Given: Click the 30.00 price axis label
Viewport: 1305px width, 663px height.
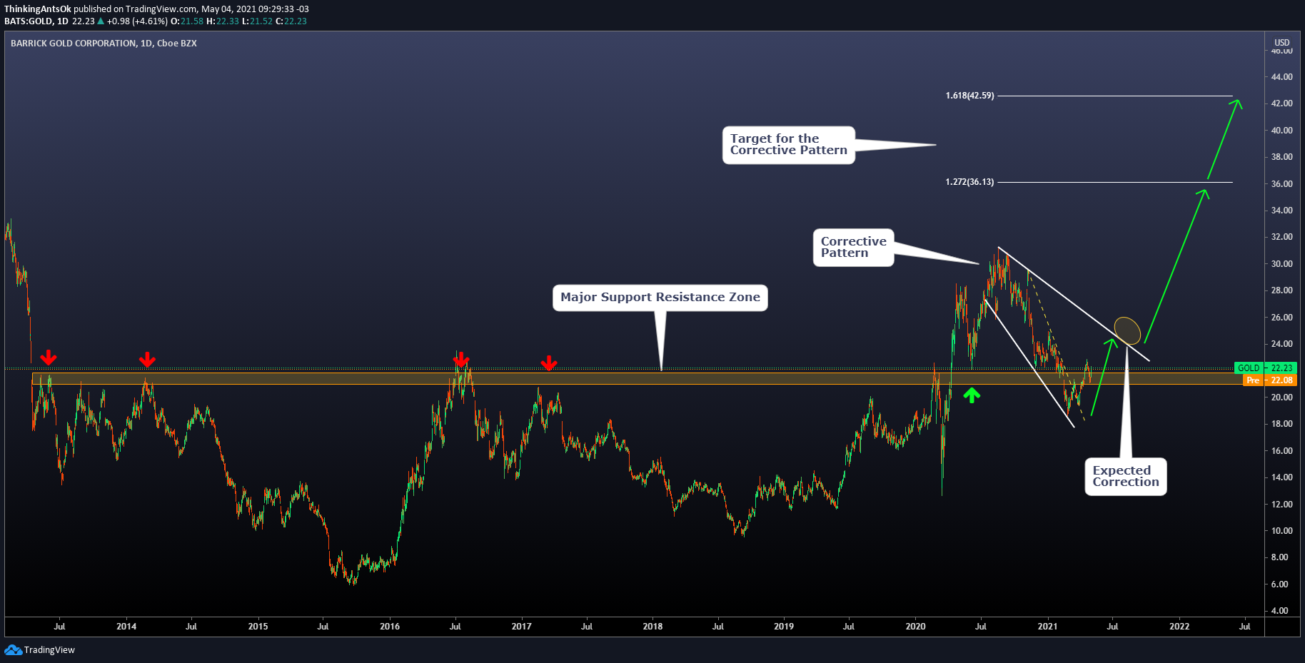Looking at the screenshot, I should [1281, 264].
